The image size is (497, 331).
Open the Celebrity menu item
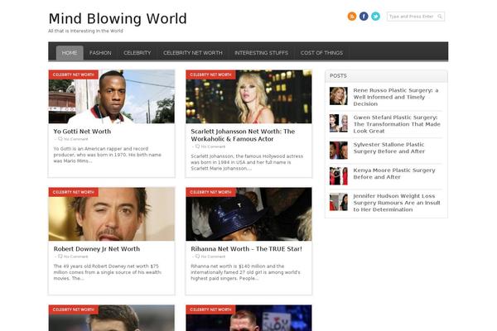point(138,53)
